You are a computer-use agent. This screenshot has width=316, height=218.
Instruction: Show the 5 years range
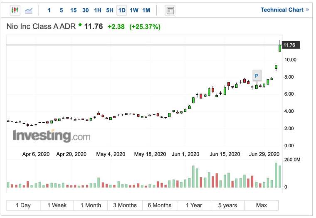[228, 205]
